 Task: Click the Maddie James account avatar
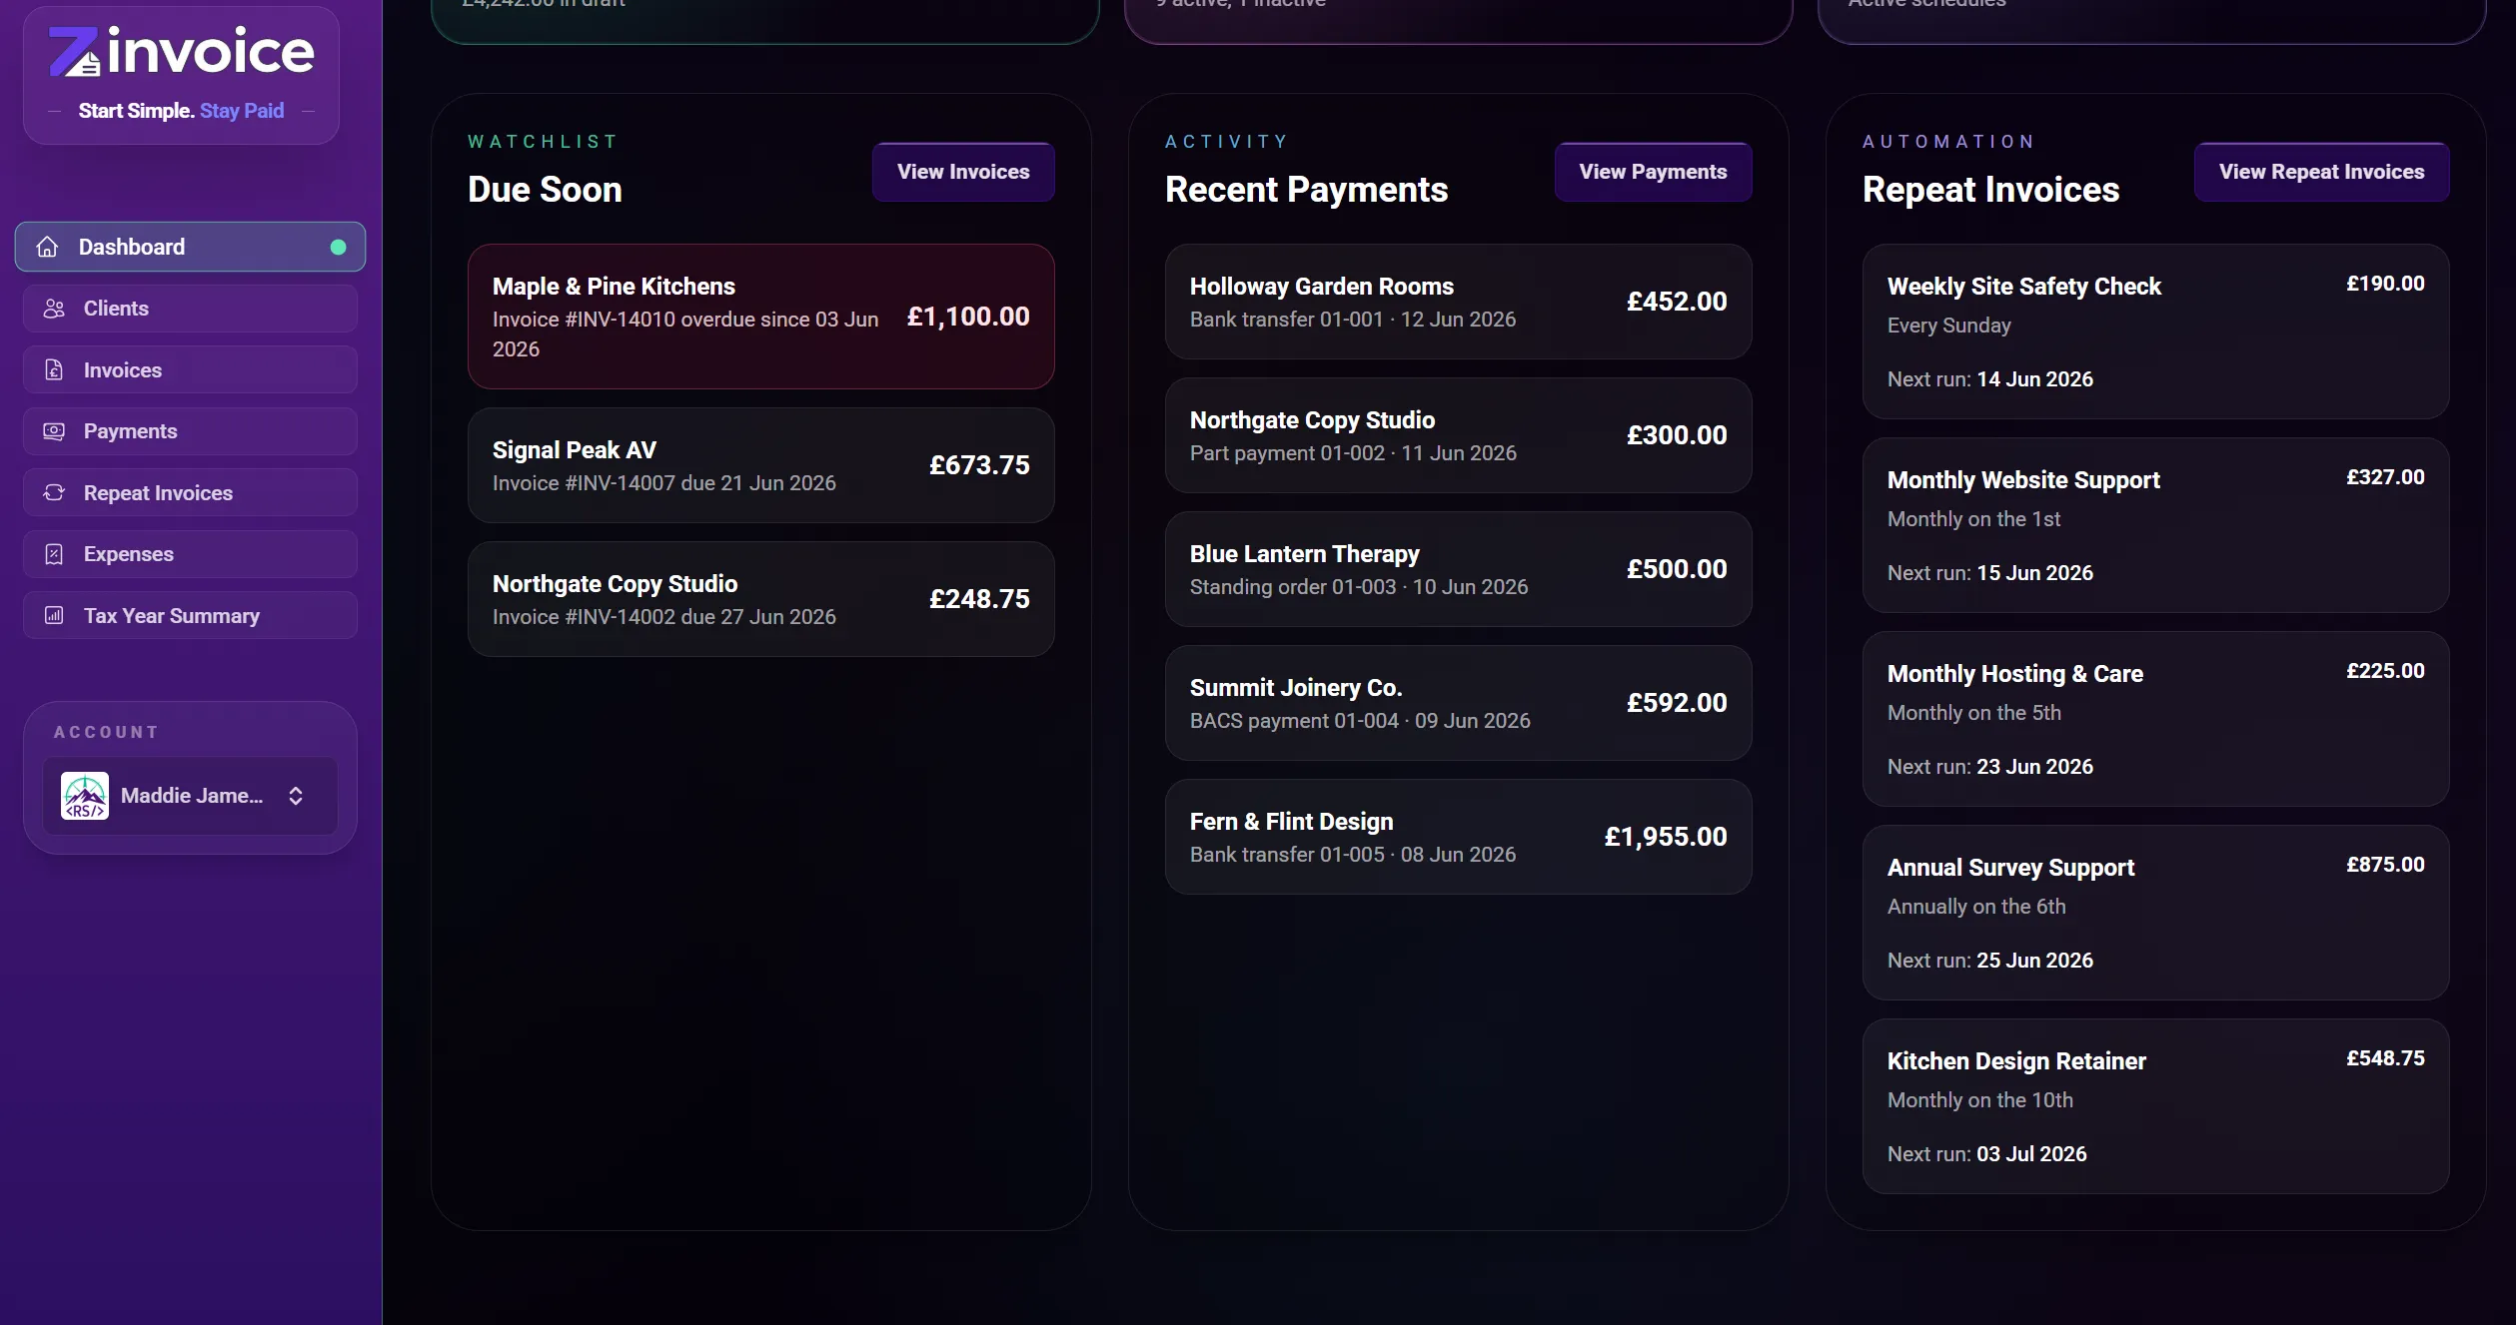85,796
